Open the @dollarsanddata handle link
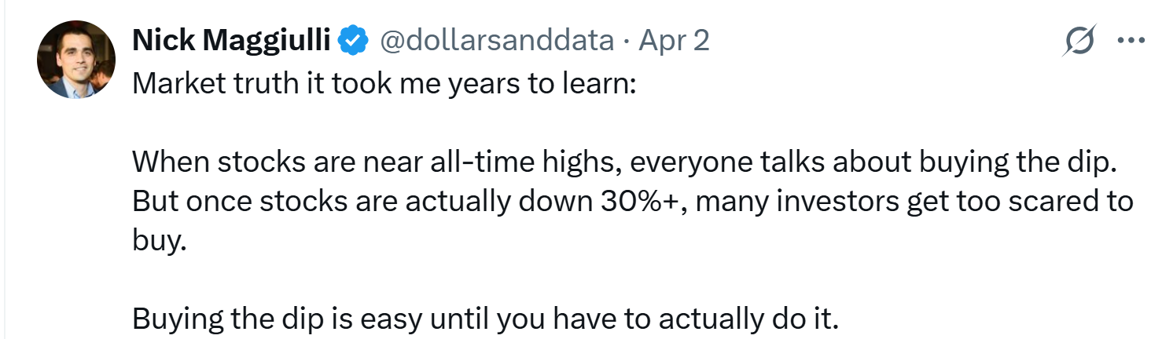 497,40
